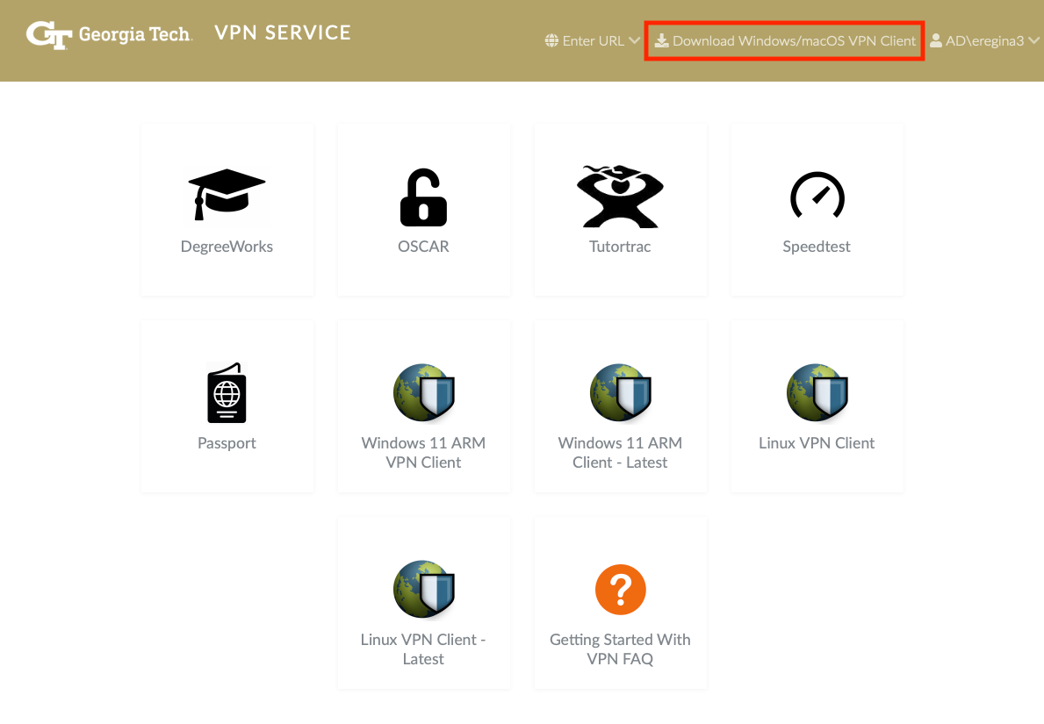Click Windows 11 ARM VPN Client text

(x=423, y=453)
